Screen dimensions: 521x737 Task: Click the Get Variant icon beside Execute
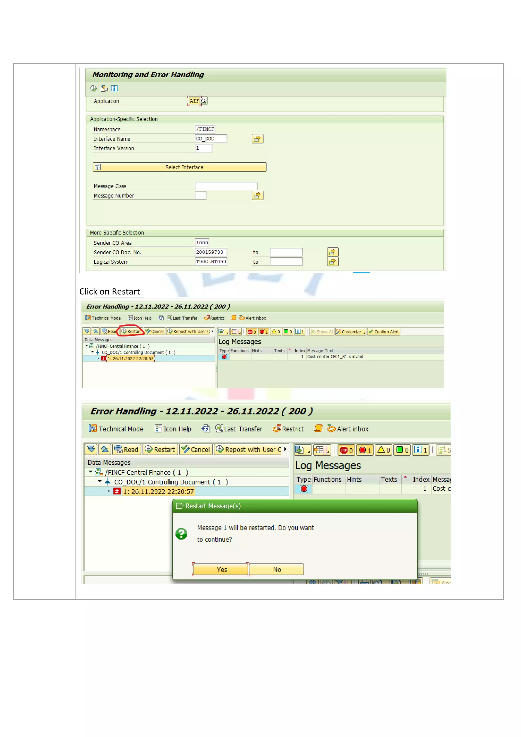104,88
